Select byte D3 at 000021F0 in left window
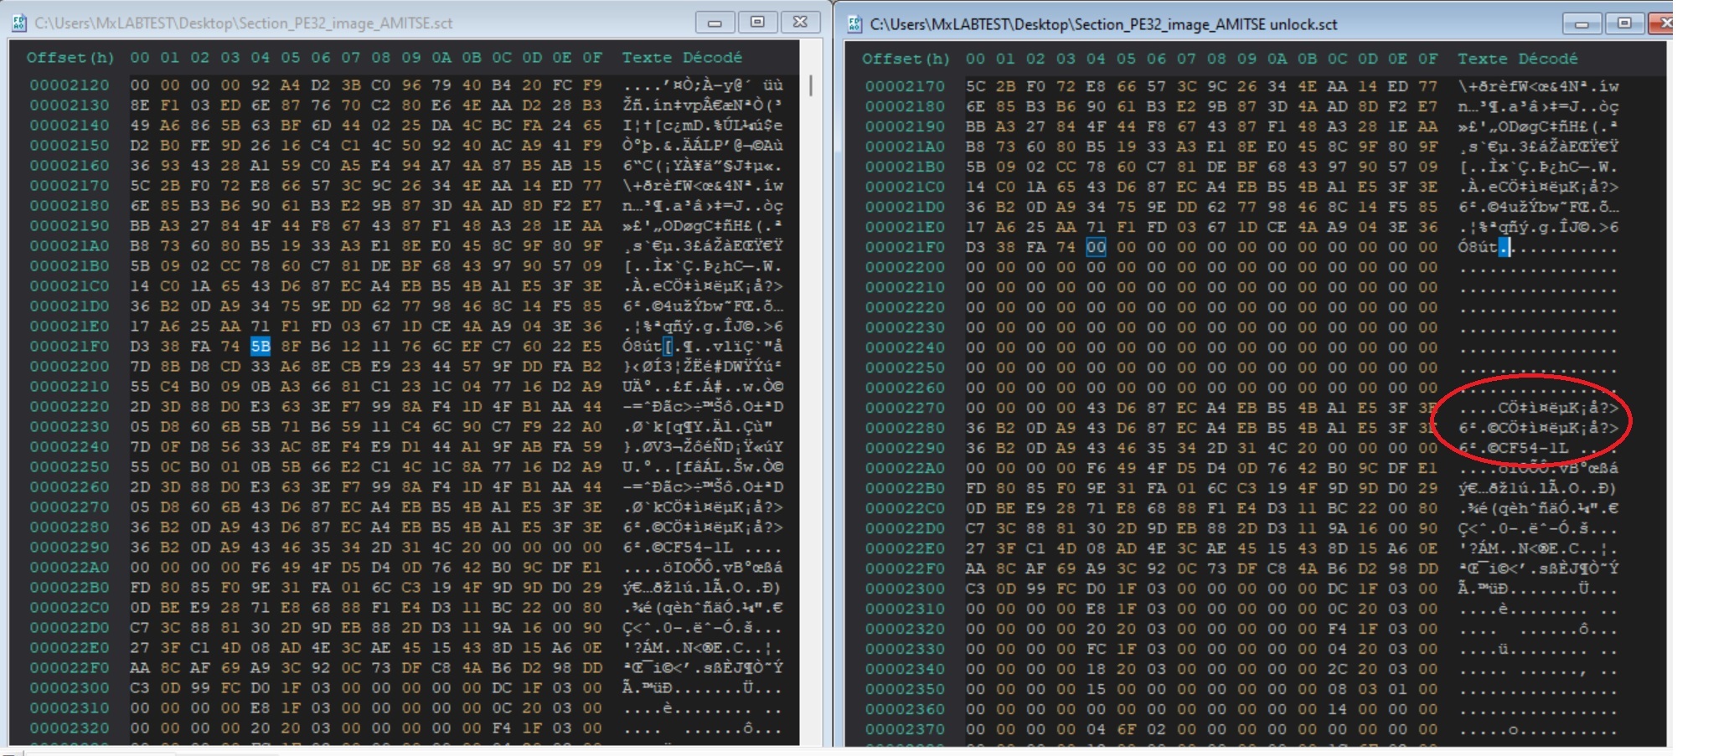Viewport: 1729px width, 756px height. (140, 346)
